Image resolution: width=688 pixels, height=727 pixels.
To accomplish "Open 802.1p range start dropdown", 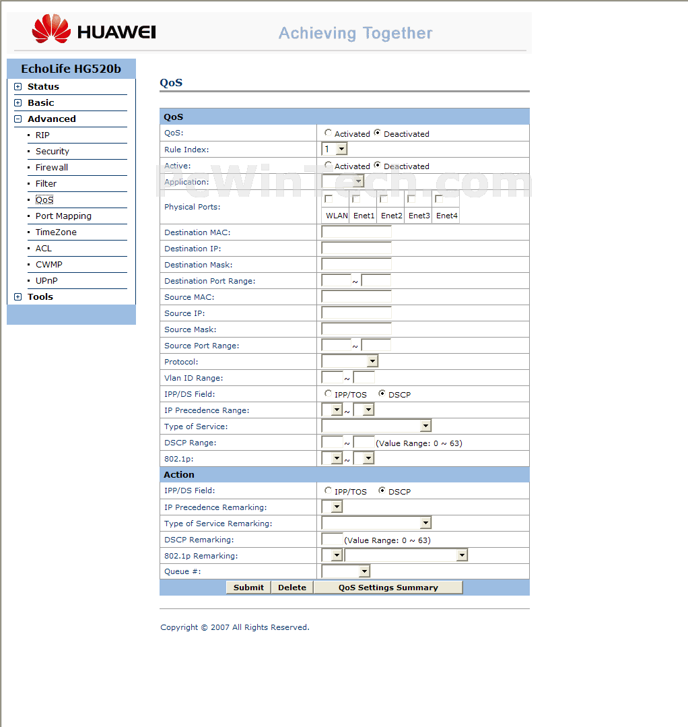I will pyautogui.click(x=332, y=459).
